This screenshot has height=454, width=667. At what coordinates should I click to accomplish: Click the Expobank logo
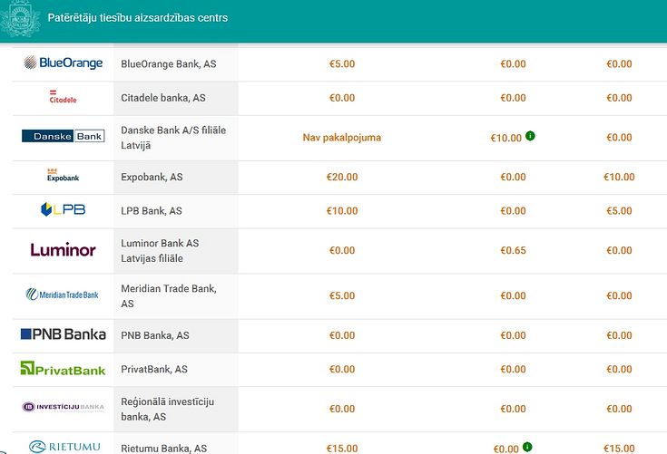point(63,175)
